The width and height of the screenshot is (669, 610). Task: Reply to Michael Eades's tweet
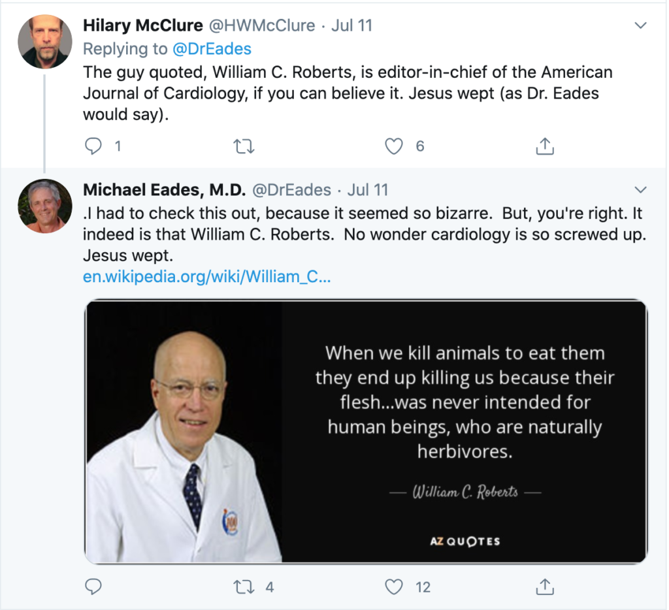click(x=94, y=586)
